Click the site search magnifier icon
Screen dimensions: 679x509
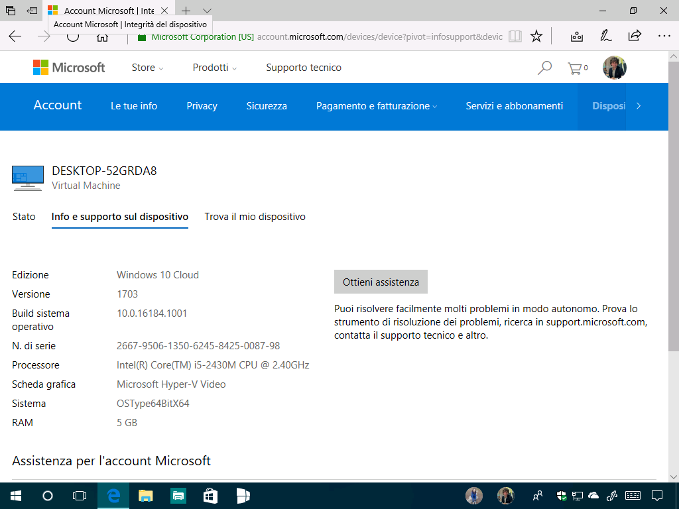click(544, 68)
